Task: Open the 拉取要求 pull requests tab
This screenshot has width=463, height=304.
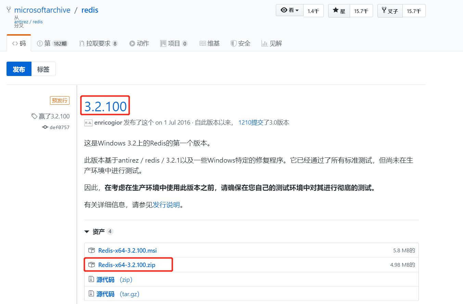Action: [x=98, y=43]
